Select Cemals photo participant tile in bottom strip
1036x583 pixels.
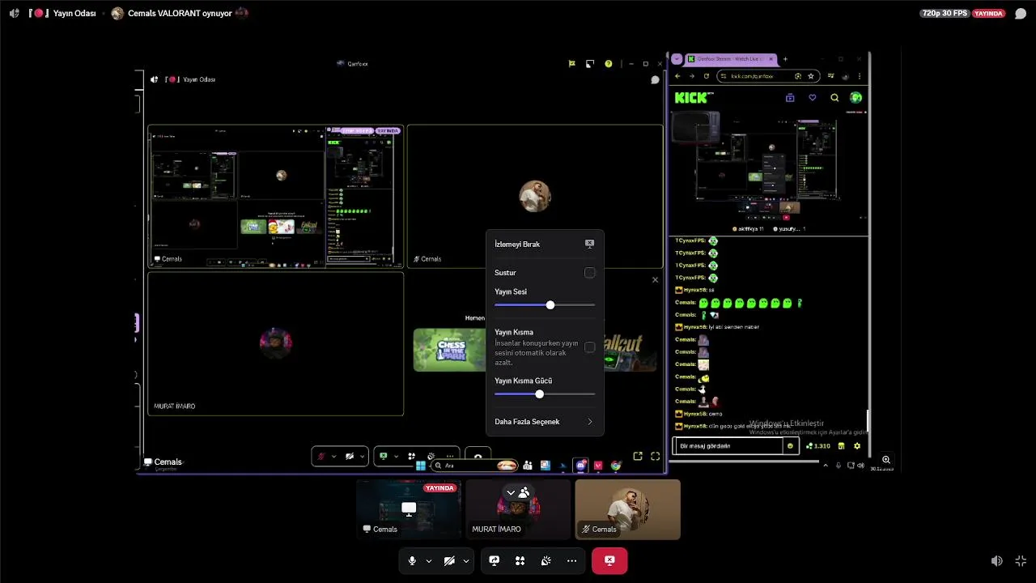[627, 509]
